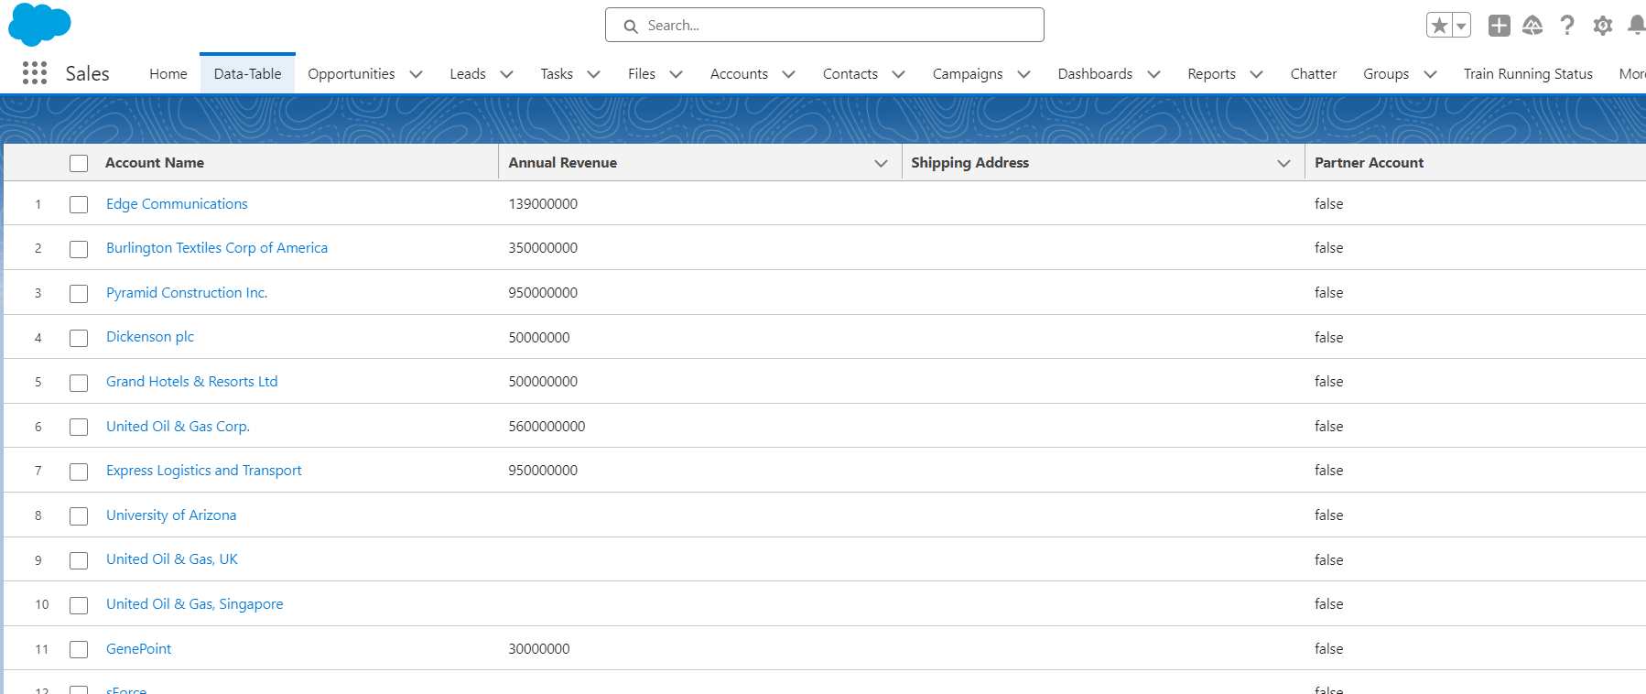
Task: Click the 5600000000 revenue cell
Action: (547, 427)
